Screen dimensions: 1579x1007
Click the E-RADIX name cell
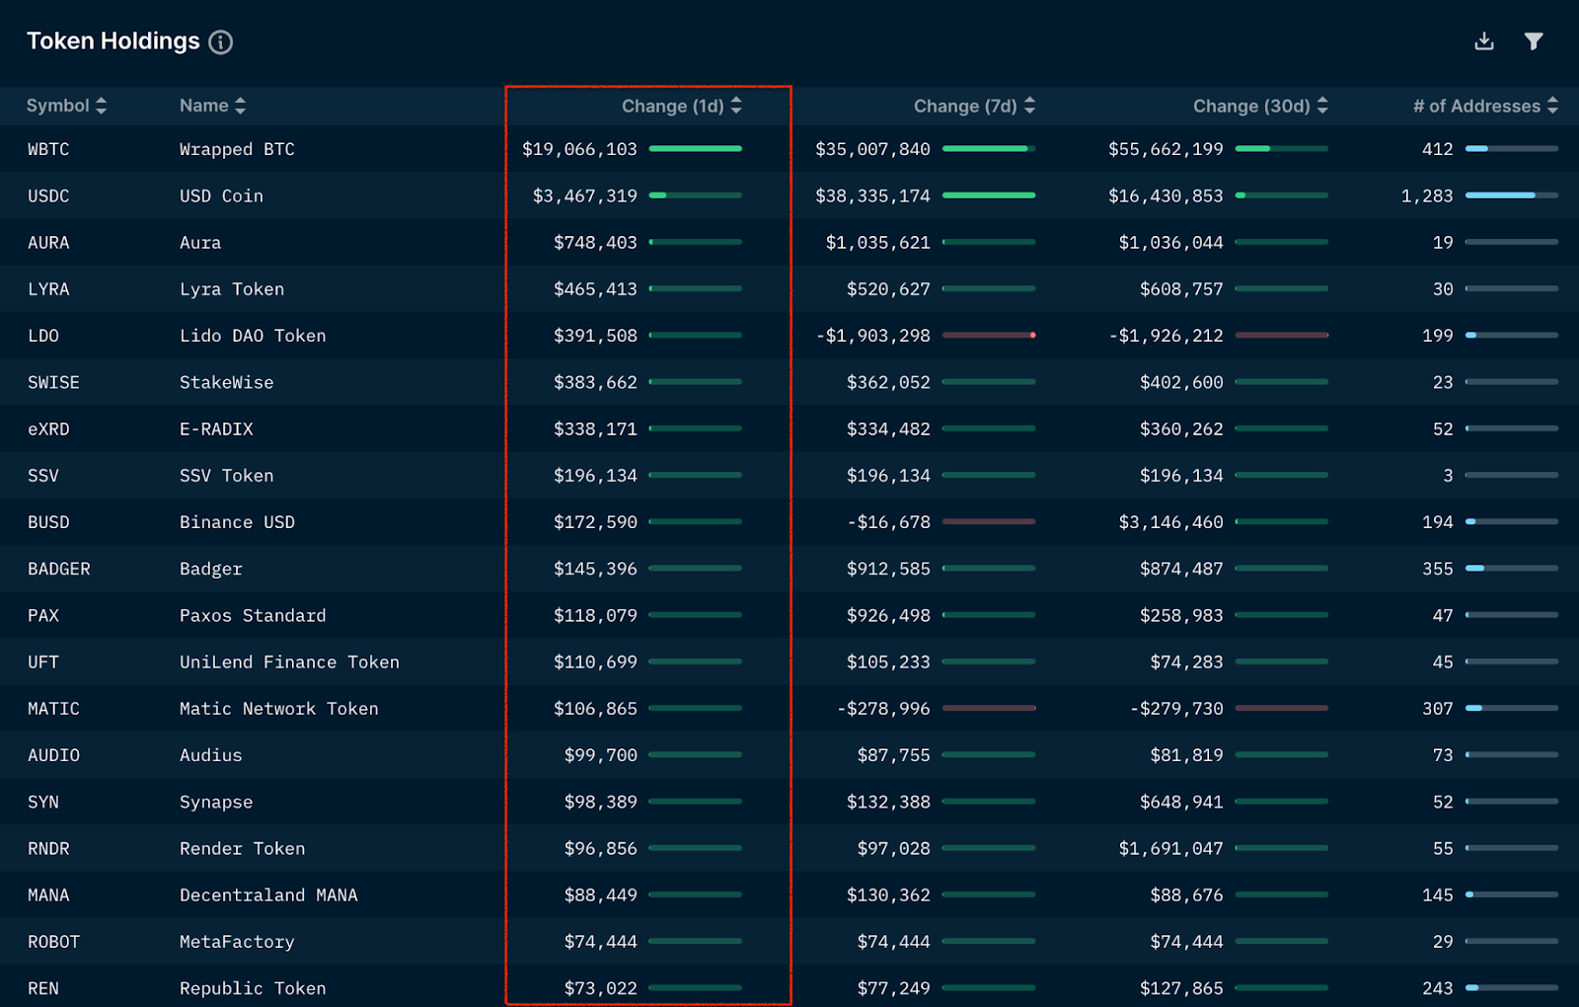(x=216, y=429)
